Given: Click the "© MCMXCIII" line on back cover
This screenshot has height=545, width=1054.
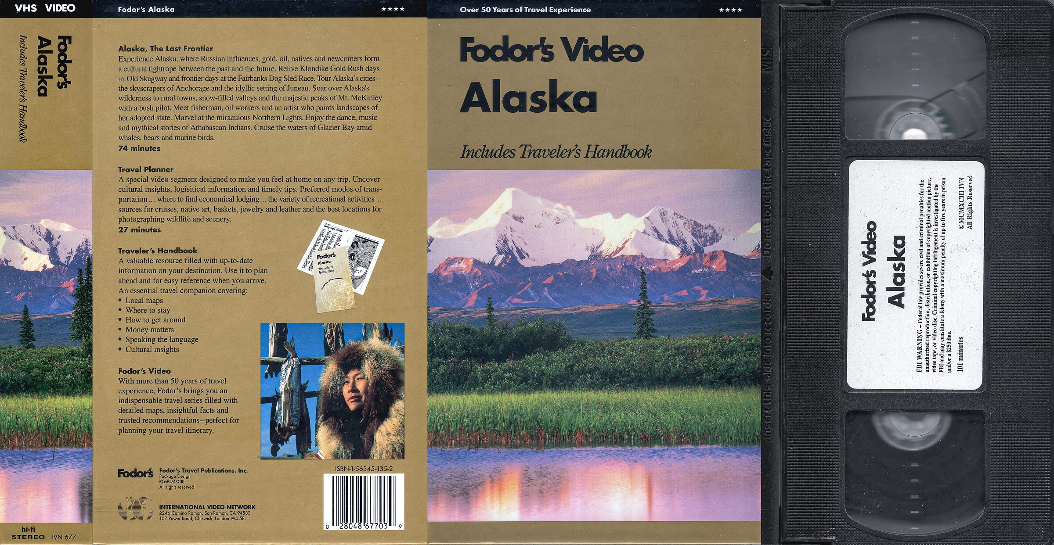Looking at the screenshot, I should (x=172, y=482).
